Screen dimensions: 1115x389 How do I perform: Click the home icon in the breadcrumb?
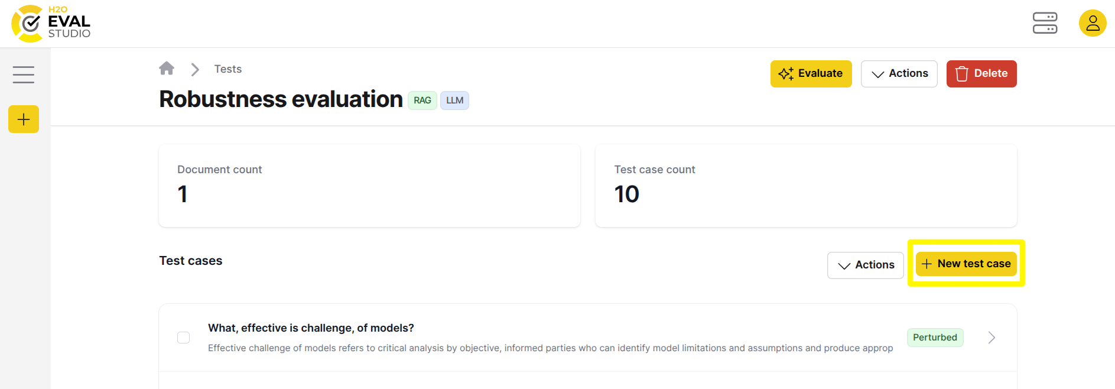[167, 68]
